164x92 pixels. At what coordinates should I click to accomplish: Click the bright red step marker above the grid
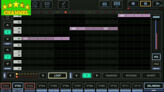pyautogui.click(x=66, y=12)
